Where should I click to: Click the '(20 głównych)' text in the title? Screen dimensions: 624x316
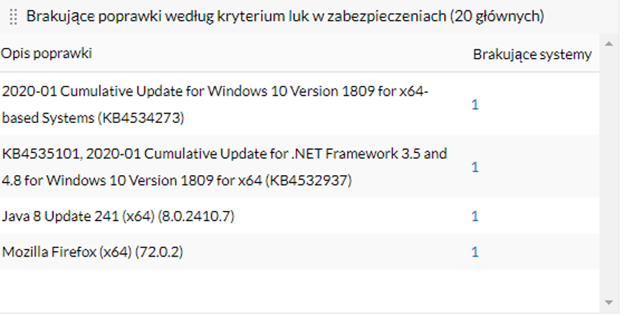[x=497, y=16]
